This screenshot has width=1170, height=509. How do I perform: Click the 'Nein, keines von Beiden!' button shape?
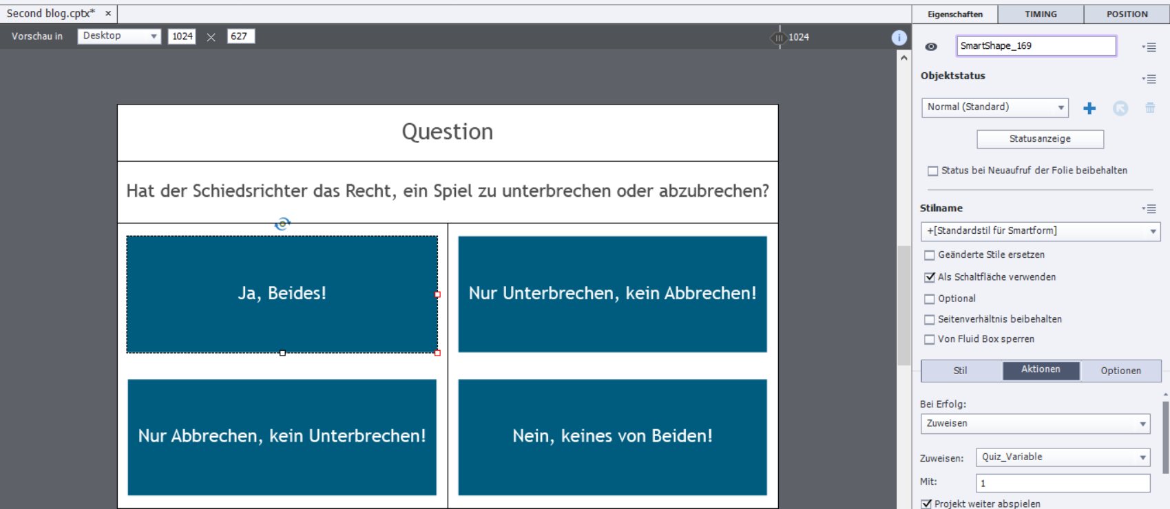(x=612, y=437)
